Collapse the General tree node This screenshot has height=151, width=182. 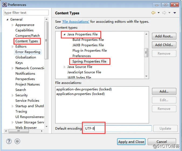tap(7, 19)
